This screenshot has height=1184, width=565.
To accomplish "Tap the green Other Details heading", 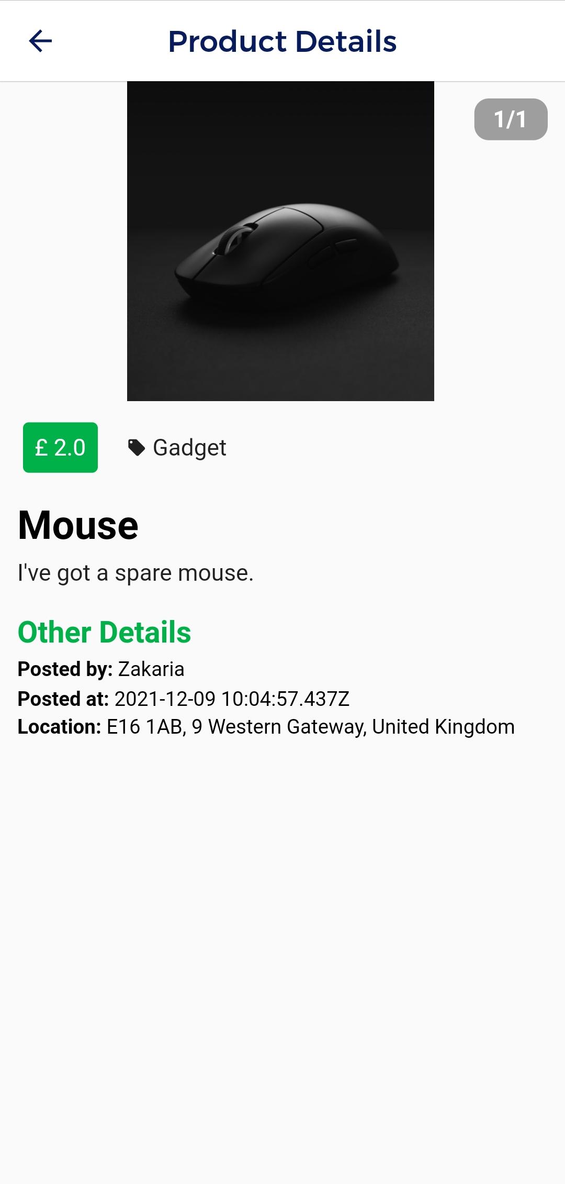I will (x=105, y=632).
